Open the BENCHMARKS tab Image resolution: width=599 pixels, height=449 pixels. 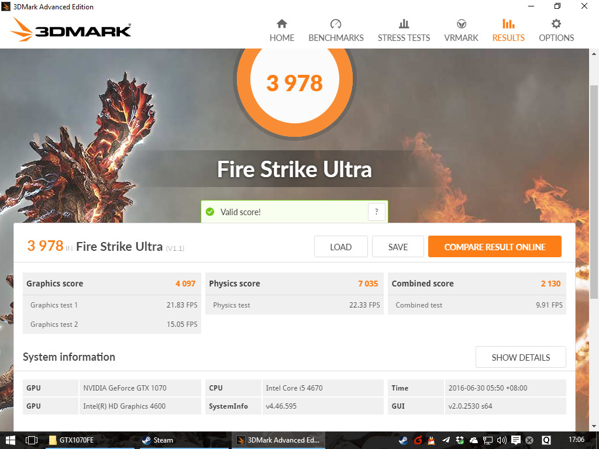[x=336, y=30]
